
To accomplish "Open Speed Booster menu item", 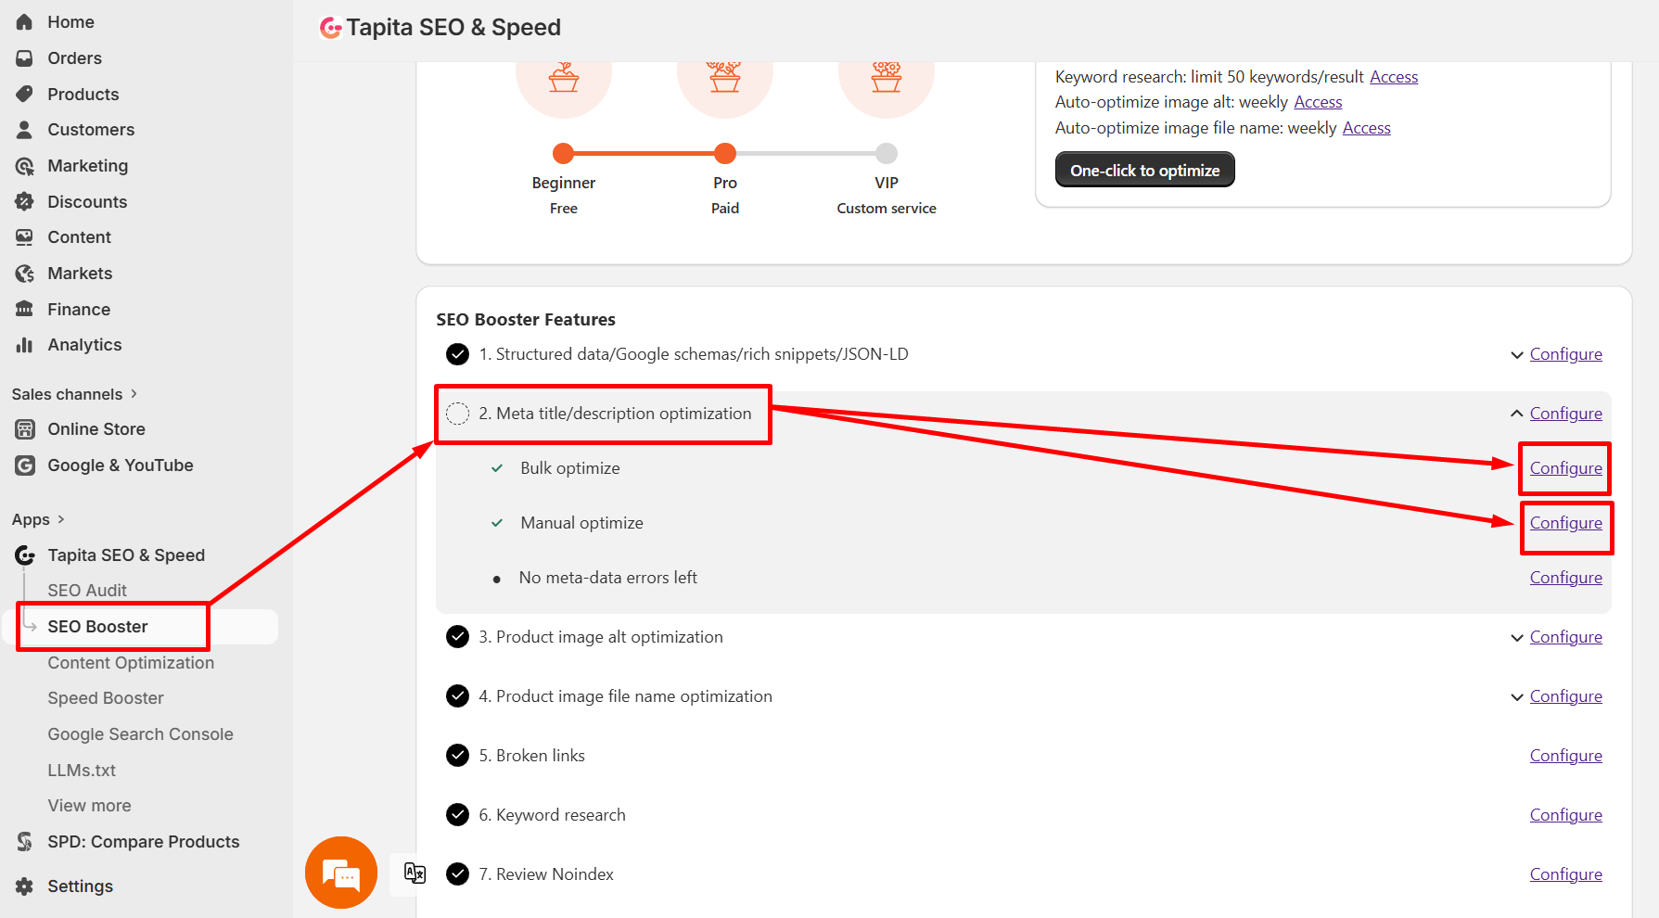I will [106, 698].
